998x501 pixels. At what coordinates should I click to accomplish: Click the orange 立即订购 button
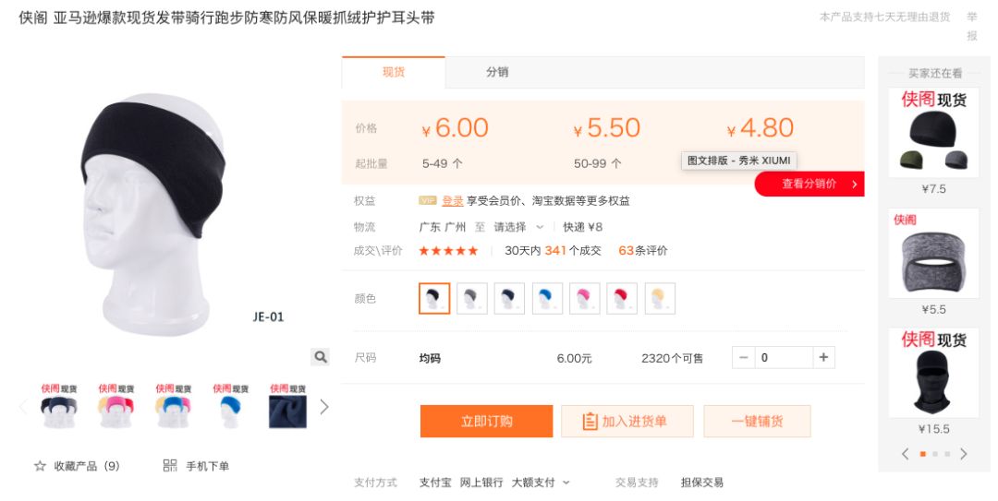coord(486,422)
